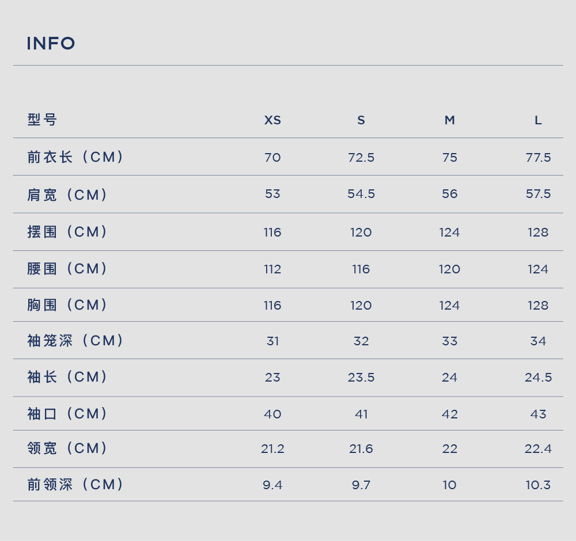Select the S size column header
Image resolution: width=576 pixels, height=541 pixels.
click(x=361, y=120)
